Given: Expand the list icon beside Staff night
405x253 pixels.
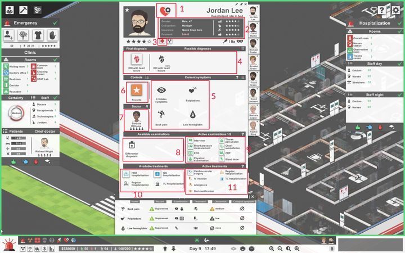Looking at the screenshot, I should [350, 94].
